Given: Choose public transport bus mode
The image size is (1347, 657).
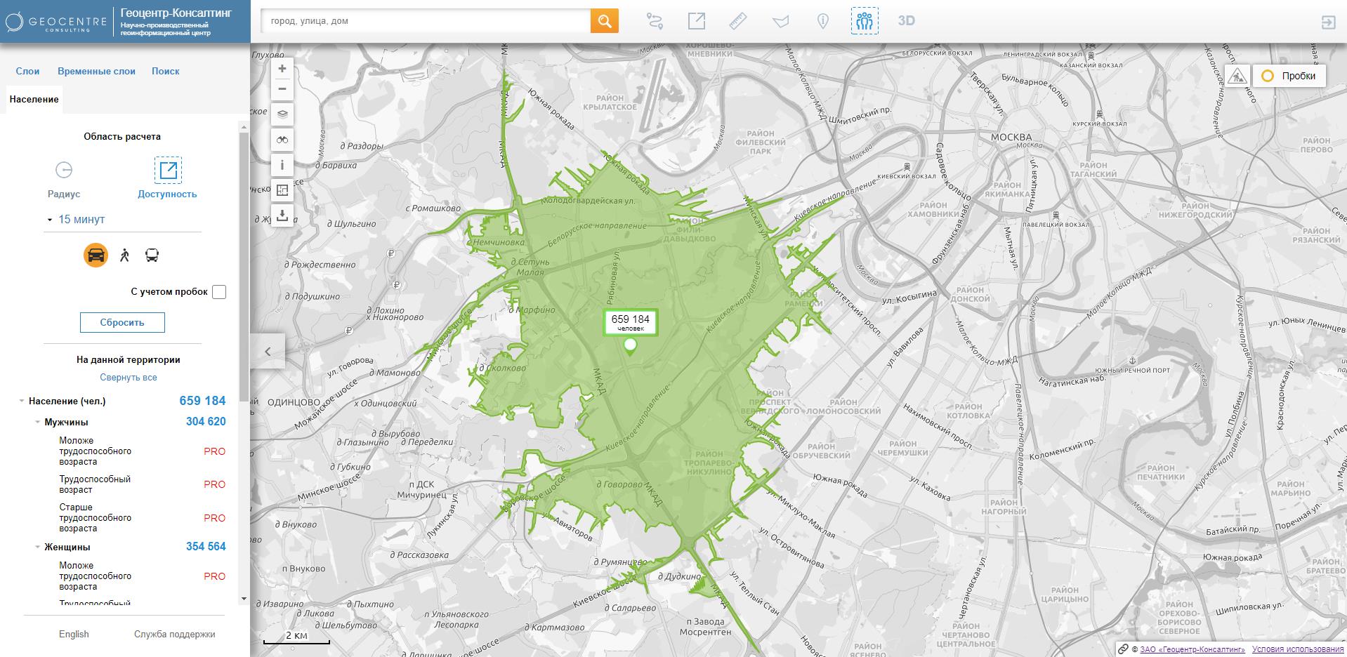Looking at the screenshot, I should point(152,255).
